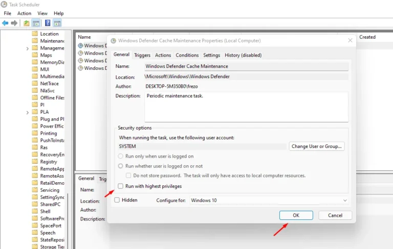Expand the PLA folder in tree

27,112
